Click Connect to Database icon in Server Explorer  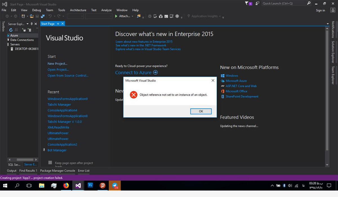pos(24,30)
